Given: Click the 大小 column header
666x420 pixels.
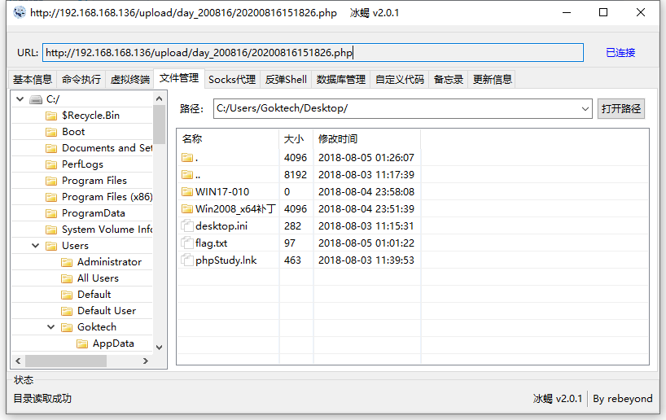Looking at the screenshot, I should 296,139.
